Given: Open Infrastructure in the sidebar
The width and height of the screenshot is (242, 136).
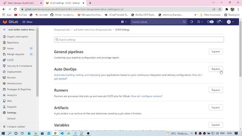Looking at the screenshot, I should (14, 83).
